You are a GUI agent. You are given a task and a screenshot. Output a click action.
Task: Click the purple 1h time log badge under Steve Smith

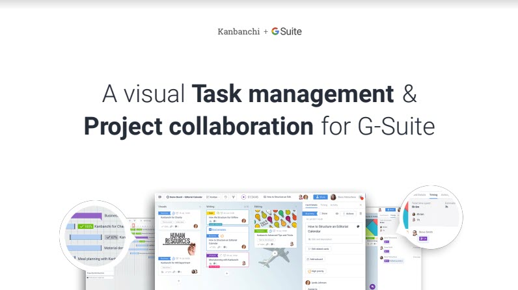pos(423,239)
